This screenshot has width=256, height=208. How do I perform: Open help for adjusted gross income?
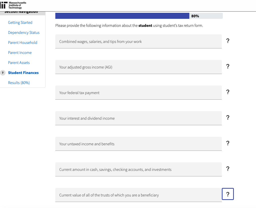pos(228,66)
